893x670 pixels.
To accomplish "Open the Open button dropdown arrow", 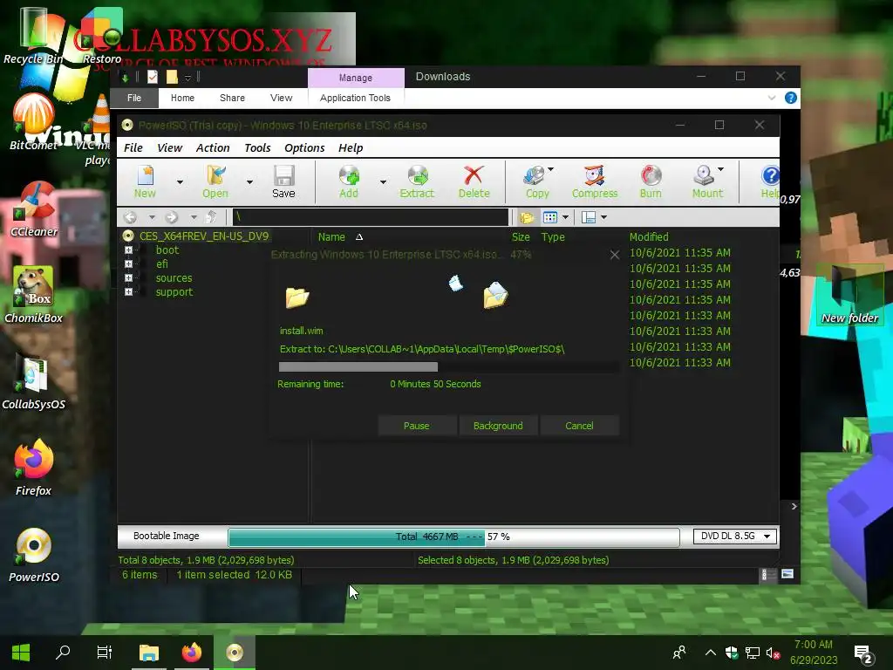I will pyautogui.click(x=249, y=181).
